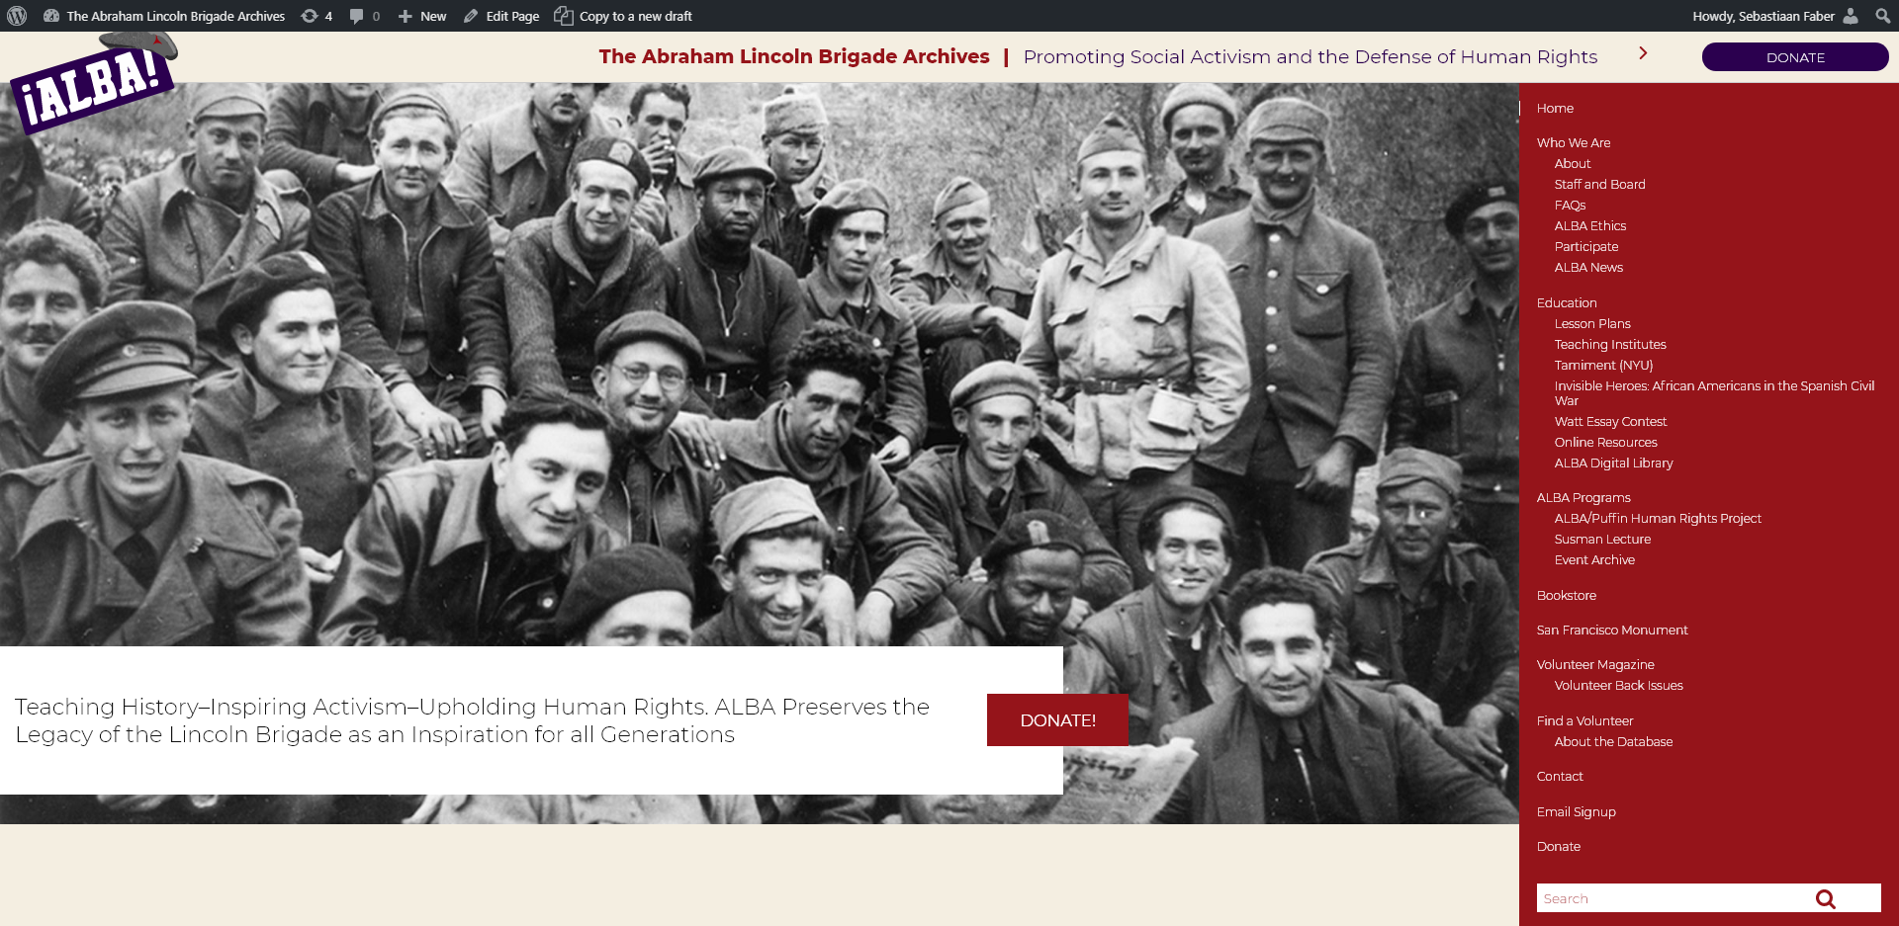Click the ¡ALBA! logo
The height and width of the screenshot is (926, 1899).
pyautogui.click(x=92, y=84)
